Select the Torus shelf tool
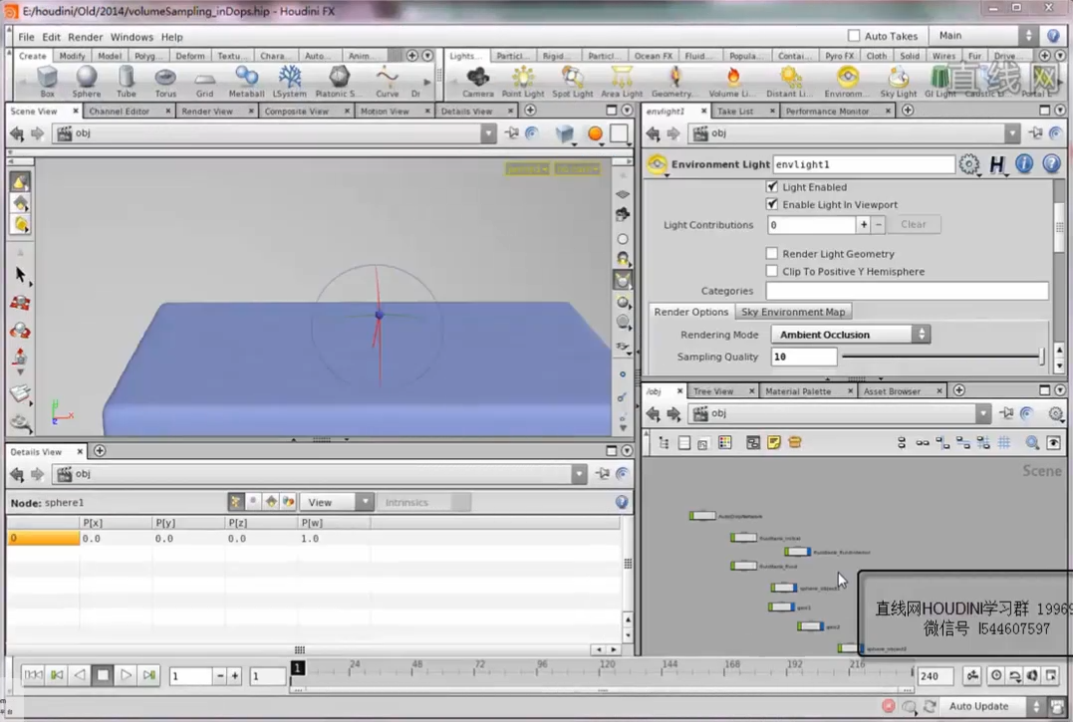Viewport: 1073px width, 722px height. (x=165, y=82)
